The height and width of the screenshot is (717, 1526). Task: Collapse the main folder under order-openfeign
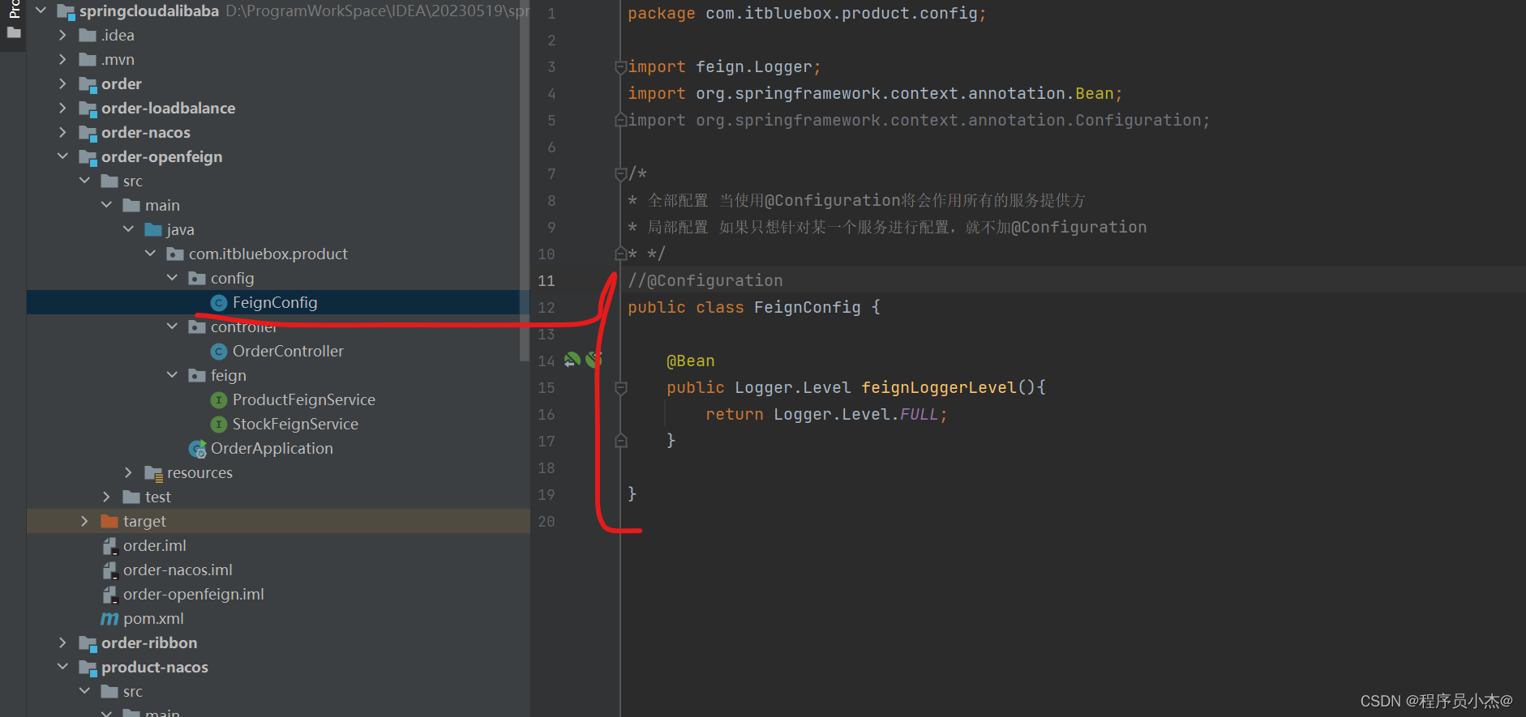[106, 205]
